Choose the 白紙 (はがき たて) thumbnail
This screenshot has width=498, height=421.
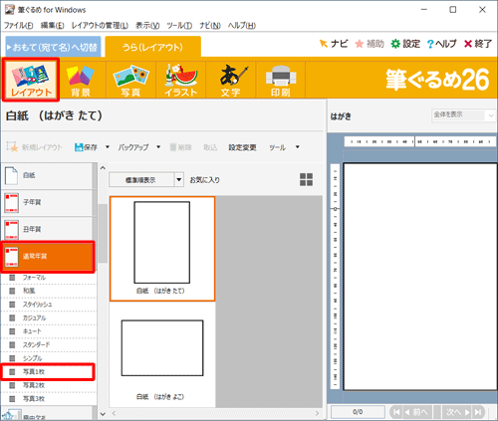pyautogui.click(x=162, y=249)
